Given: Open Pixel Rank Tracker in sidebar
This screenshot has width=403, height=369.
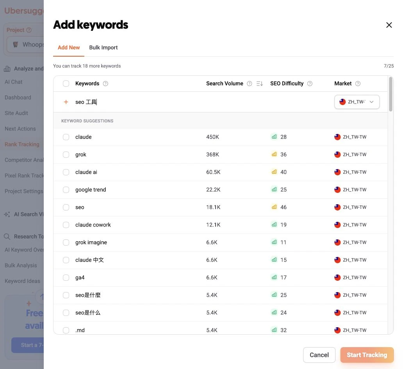Looking at the screenshot, I should click(24, 175).
